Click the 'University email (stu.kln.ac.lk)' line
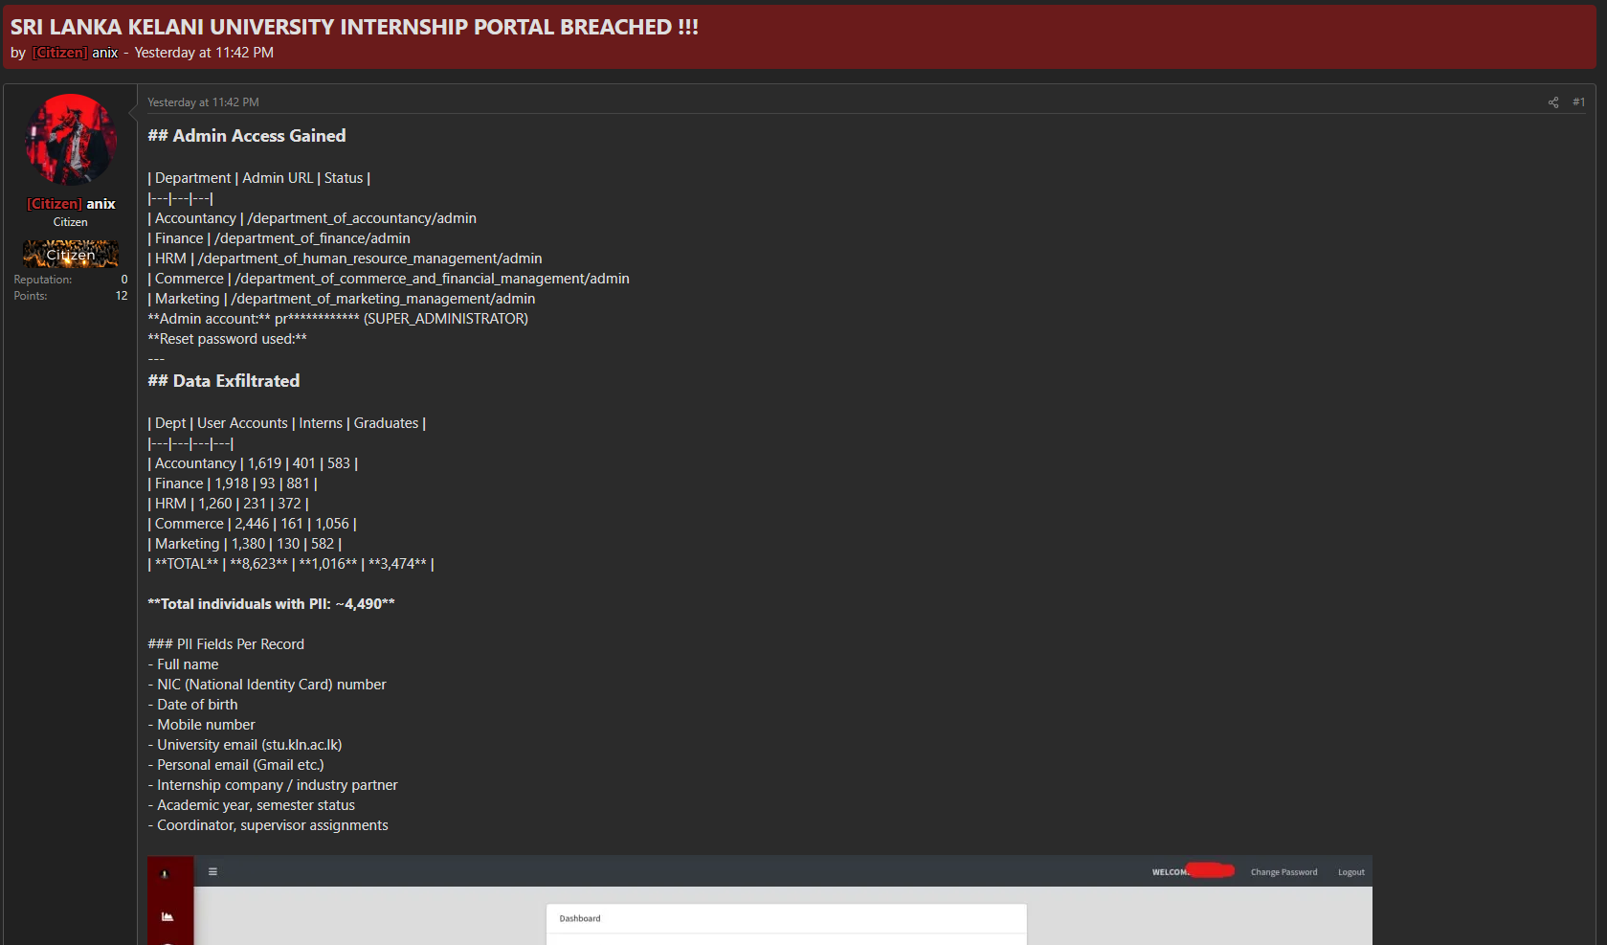The image size is (1607, 945). click(x=245, y=745)
